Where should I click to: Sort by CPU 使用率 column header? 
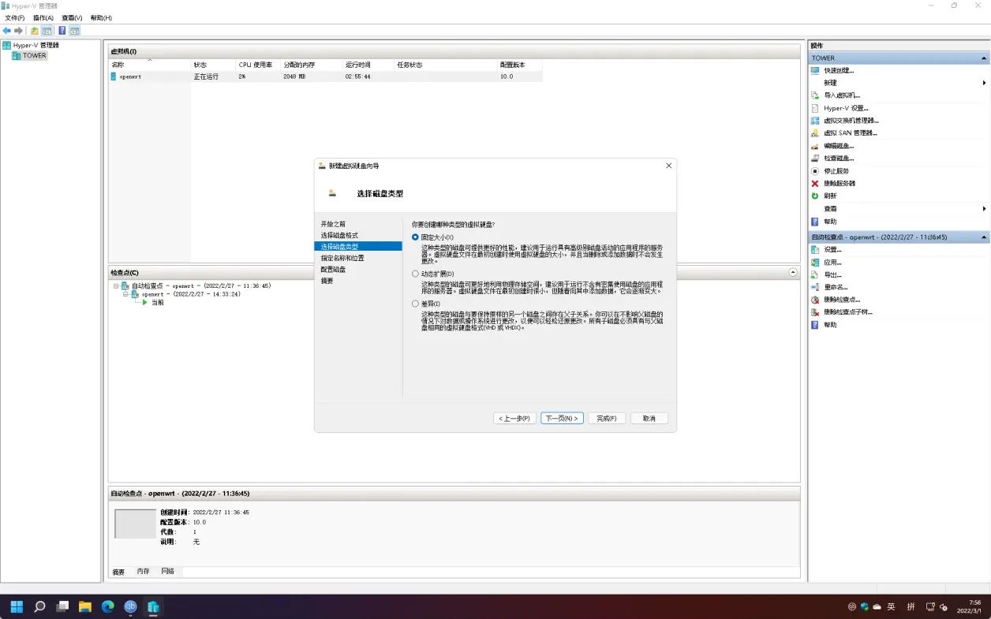tap(258, 65)
